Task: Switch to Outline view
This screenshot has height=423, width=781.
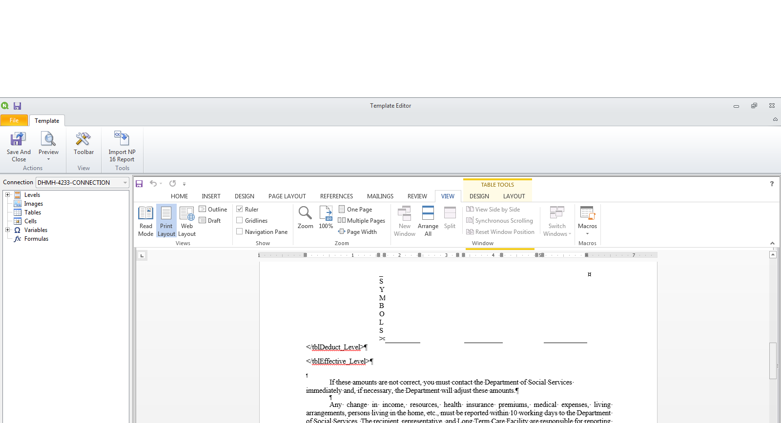Action: (213, 210)
